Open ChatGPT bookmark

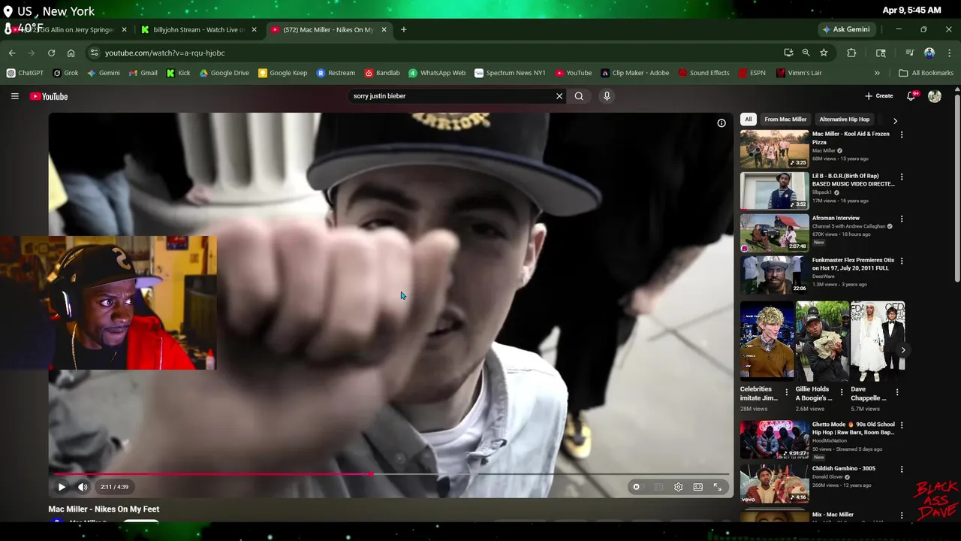pyautogui.click(x=25, y=73)
